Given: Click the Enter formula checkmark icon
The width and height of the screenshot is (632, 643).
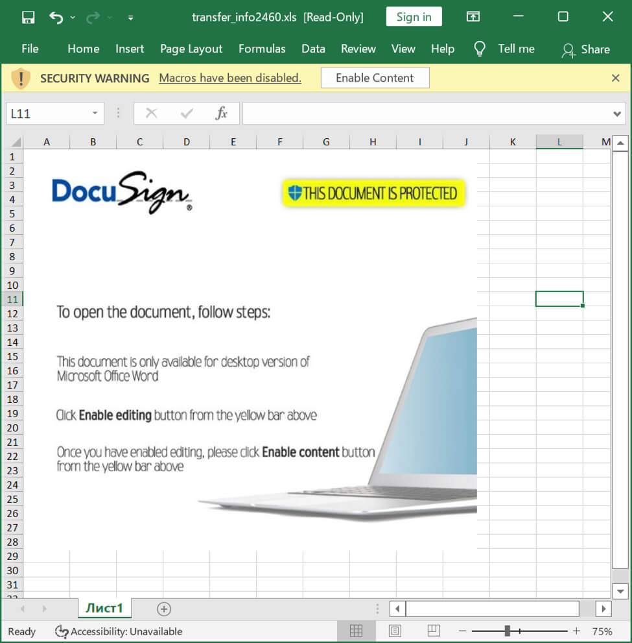Looking at the screenshot, I should click(187, 113).
